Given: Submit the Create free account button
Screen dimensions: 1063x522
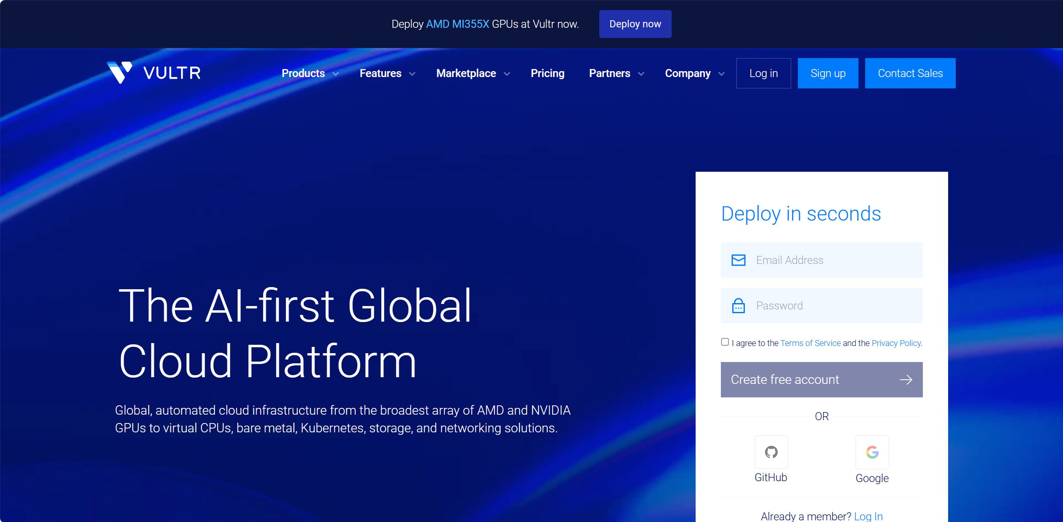Looking at the screenshot, I should [821, 380].
